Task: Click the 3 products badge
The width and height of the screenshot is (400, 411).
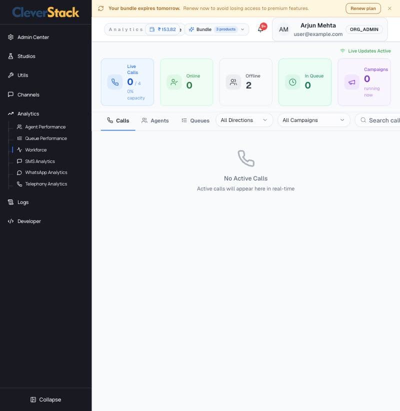Action: (x=225, y=29)
